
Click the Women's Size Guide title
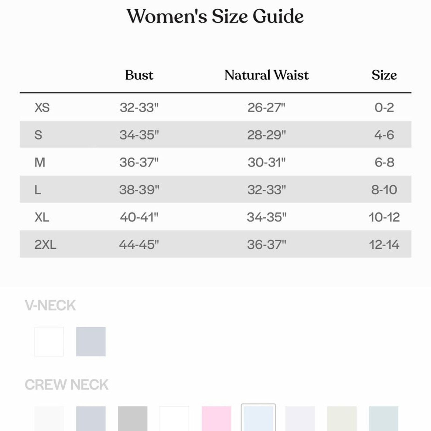(x=215, y=16)
